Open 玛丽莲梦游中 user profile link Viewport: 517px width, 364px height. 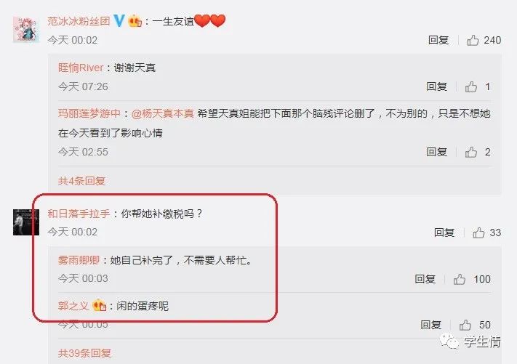pyautogui.click(x=89, y=113)
